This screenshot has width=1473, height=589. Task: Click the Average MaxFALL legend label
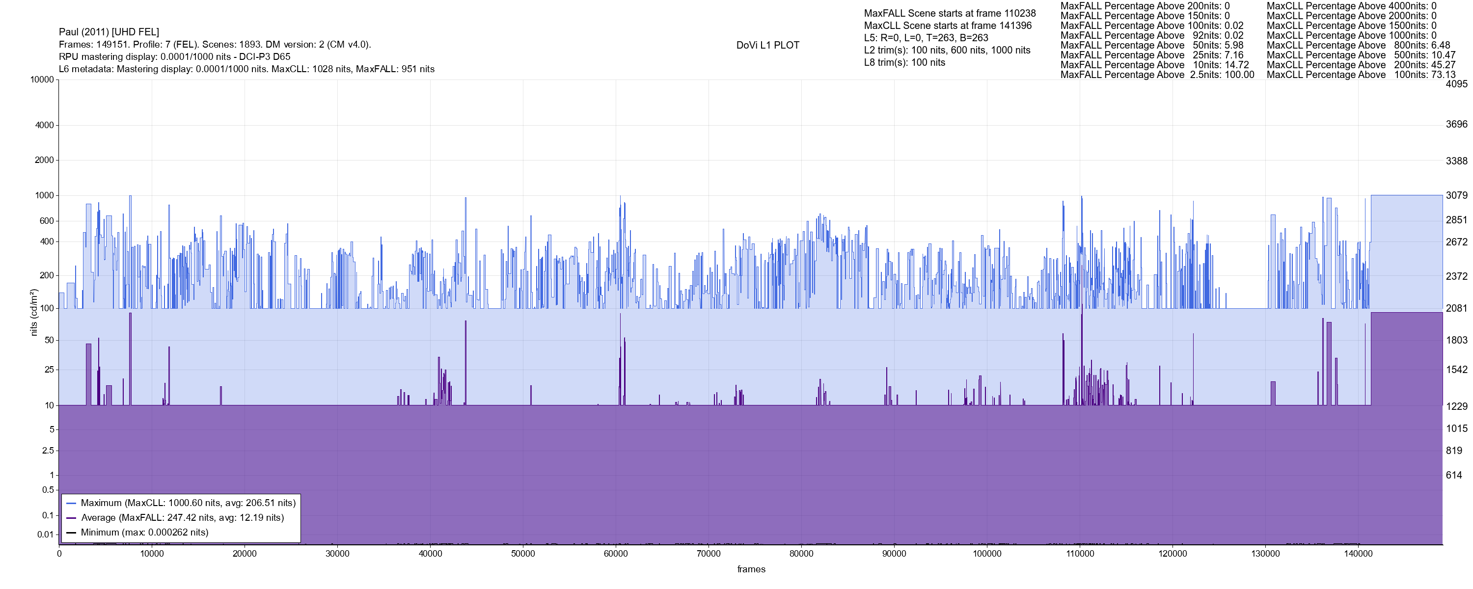183,518
